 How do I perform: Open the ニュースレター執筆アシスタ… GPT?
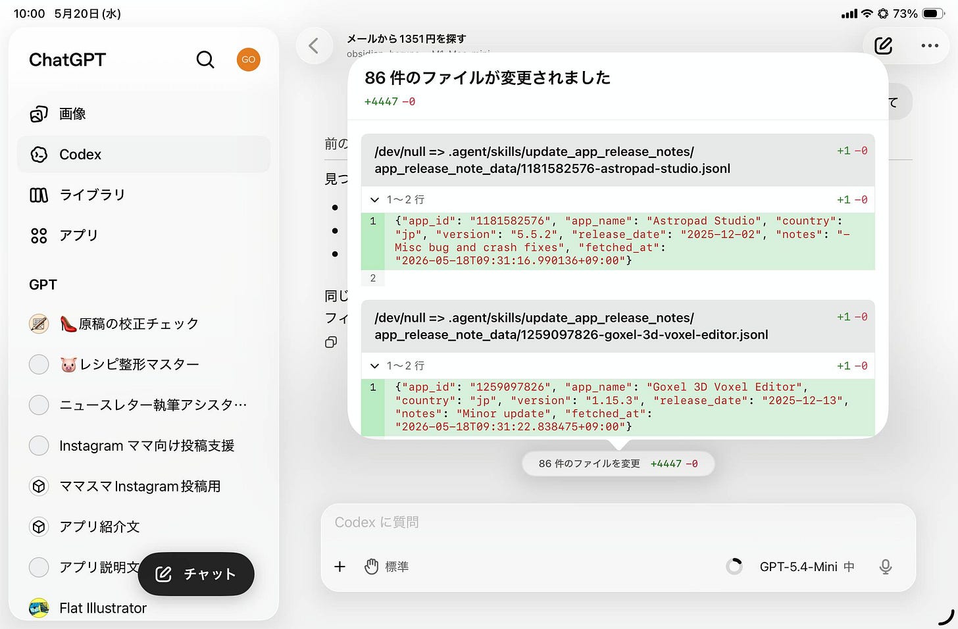tap(143, 405)
